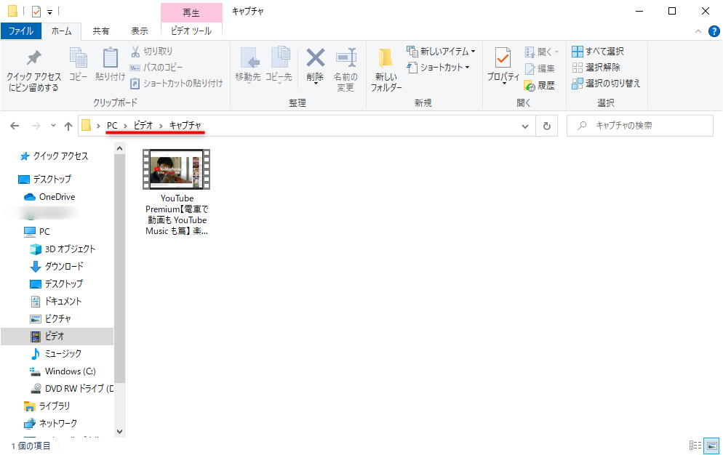
Task: Open the ビデオ ツール tab
Action: coord(191,31)
